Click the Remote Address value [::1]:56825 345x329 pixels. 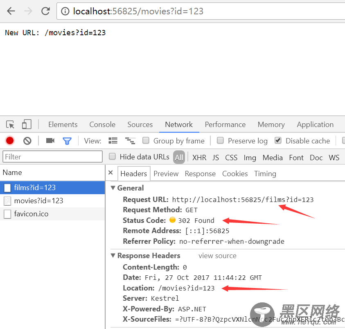pos(207,231)
